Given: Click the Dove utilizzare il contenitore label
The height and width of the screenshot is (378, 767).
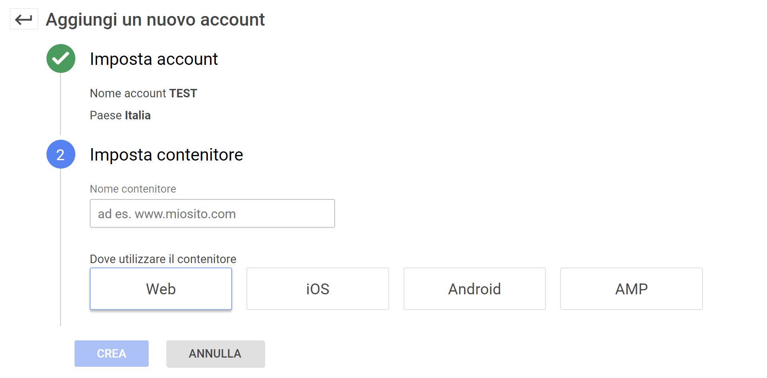Looking at the screenshot, I should pyautogui.click(x=163, y=259).
